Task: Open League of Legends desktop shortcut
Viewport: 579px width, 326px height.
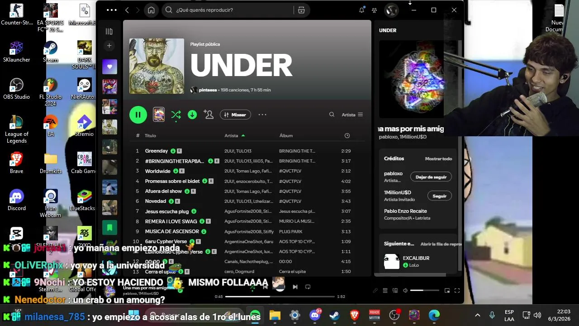Action: pyautogui.click(x=16, y=129)
